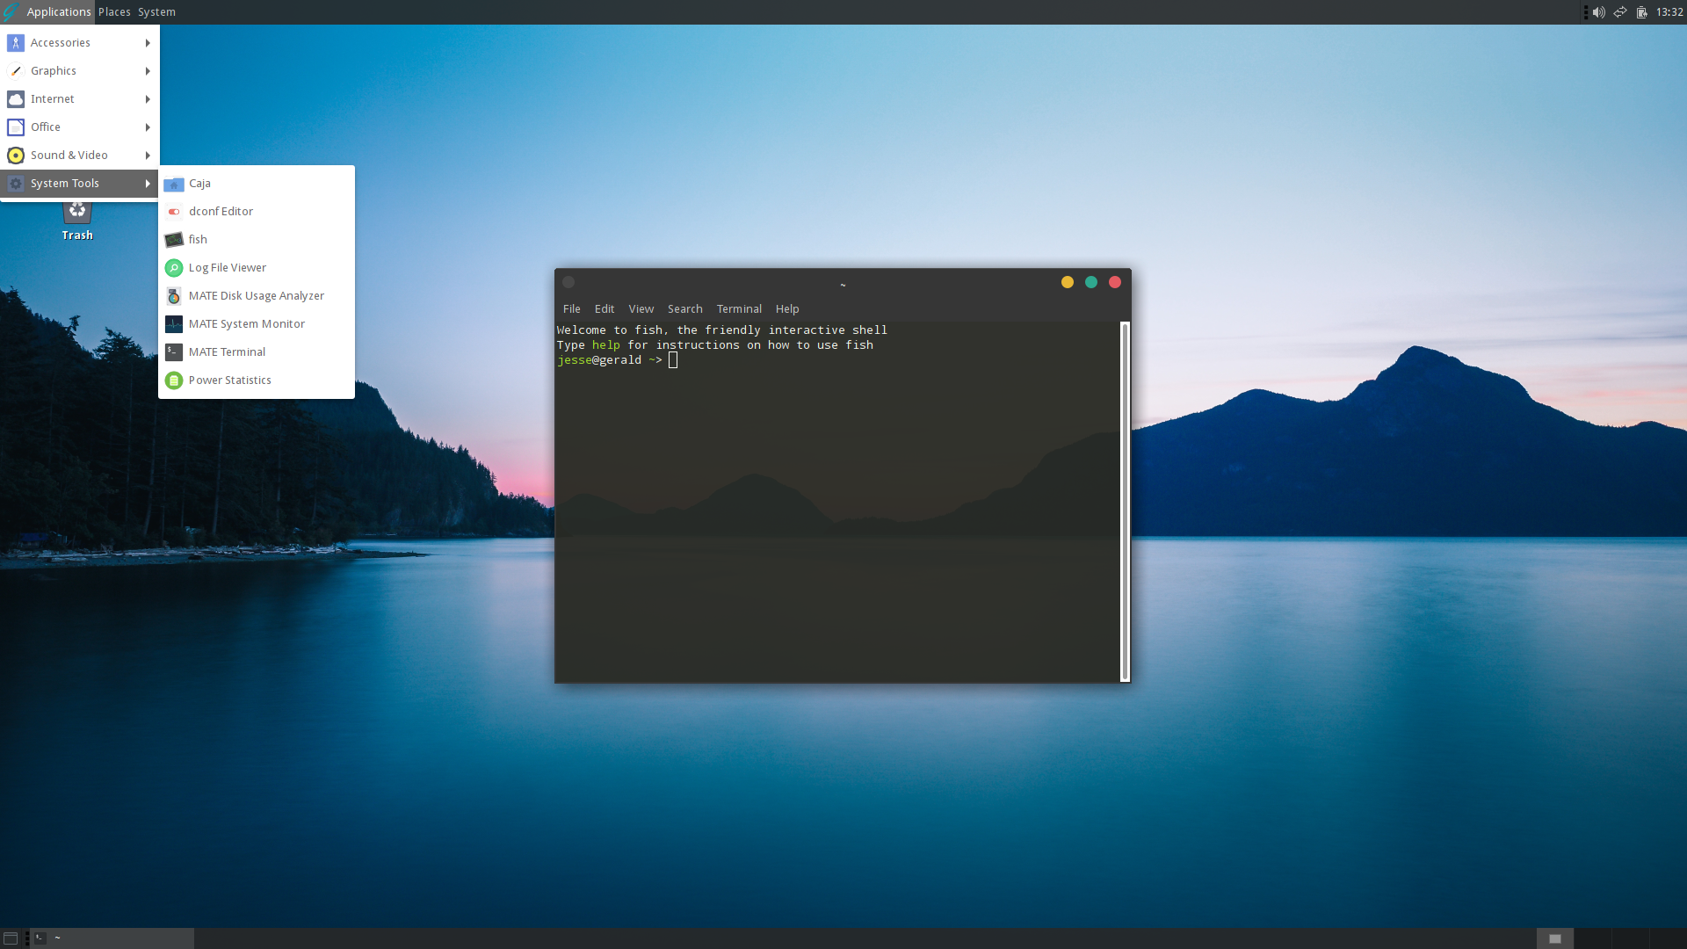
Task: Open the terminal's Help menu
Action: tap(787, 309)
